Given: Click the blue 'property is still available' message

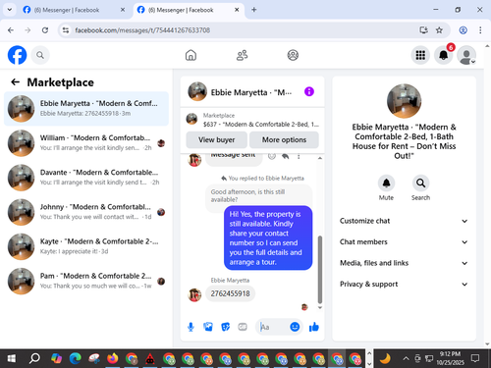Looking at the screenshot, I should (x=268, y=237).
